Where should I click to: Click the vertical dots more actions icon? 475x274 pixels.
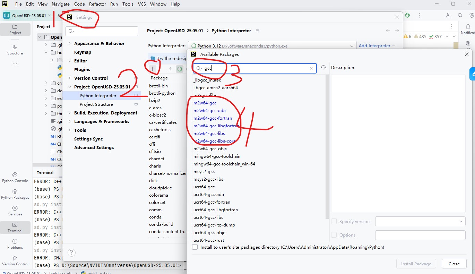tap(420, 15)
